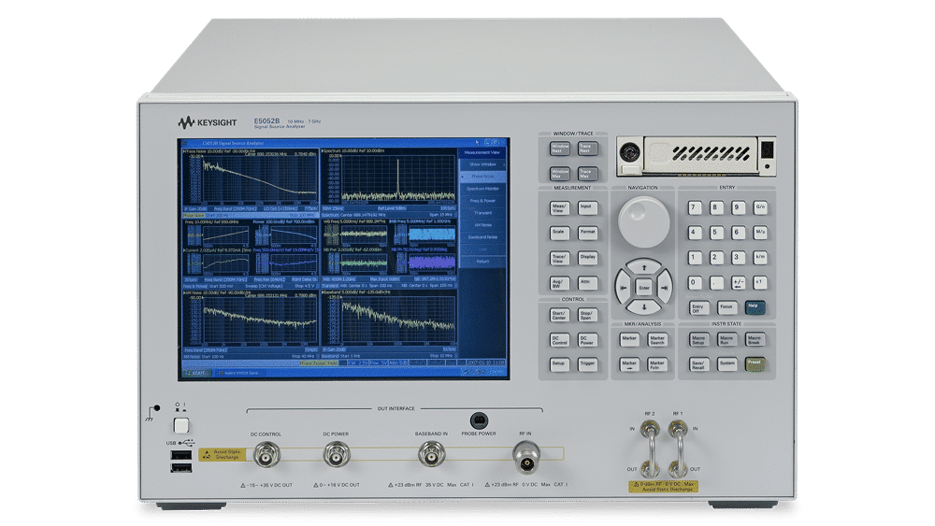Click the Entry Off key
Image resolution: width=935 pixels, height=526 pixels.
pos(698,308)
